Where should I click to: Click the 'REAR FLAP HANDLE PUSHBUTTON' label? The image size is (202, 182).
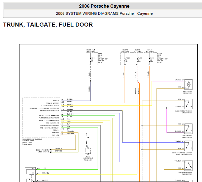[185, 173]
